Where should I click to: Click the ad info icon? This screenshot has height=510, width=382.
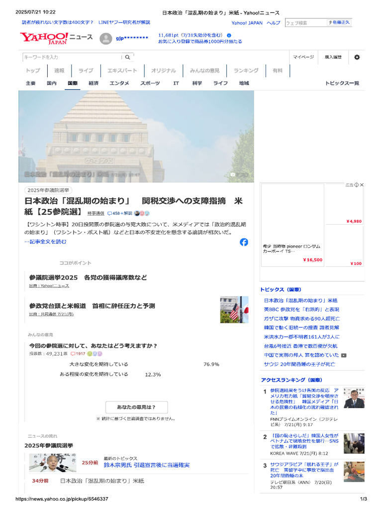pyautogui.click(x=357, y=185)
